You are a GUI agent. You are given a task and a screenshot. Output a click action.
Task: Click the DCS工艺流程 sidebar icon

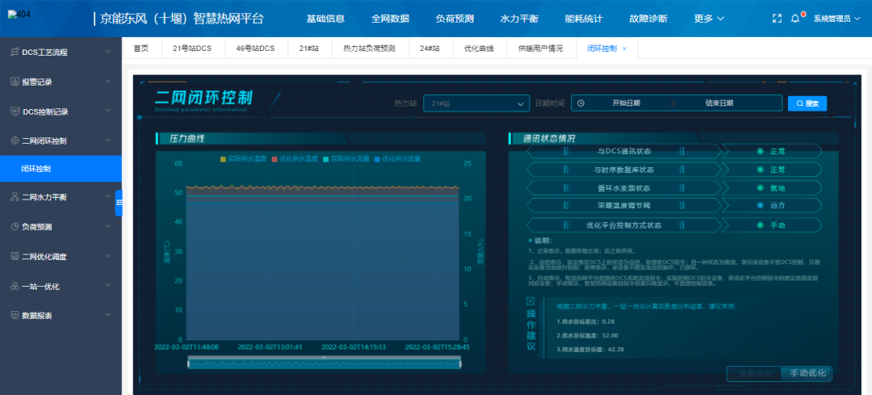[15, 52]
